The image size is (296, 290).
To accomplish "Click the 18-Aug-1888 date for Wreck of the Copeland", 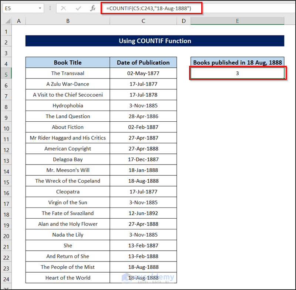I will tap(143, 181).
